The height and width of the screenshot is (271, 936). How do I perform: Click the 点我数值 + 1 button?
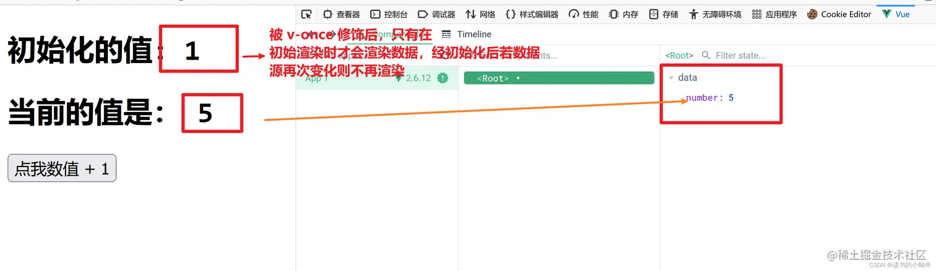point(62,168)
